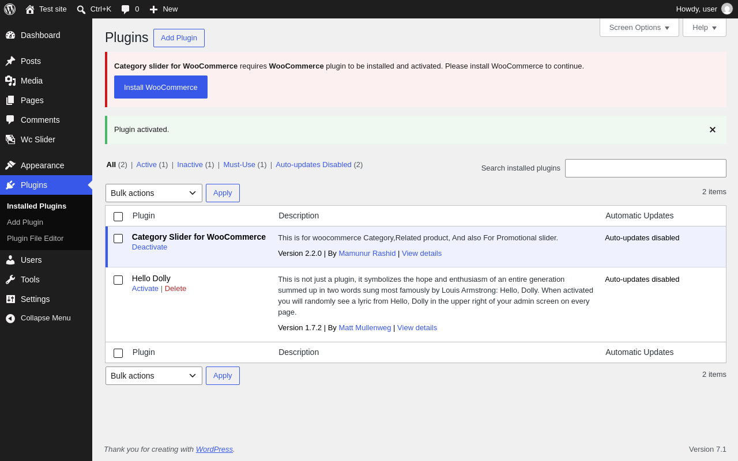Open the user avatar in the admin bar
Screen dimensions: 738x461
tap(727, 9)
